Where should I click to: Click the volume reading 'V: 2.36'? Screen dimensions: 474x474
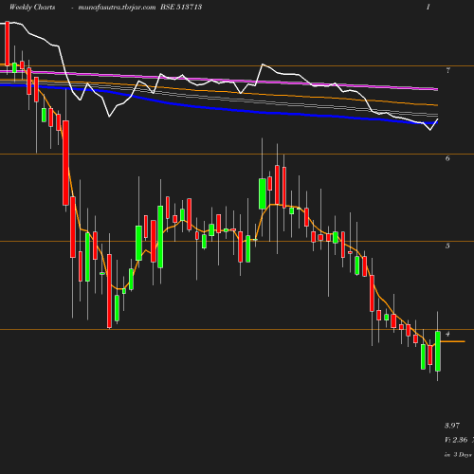[x=456, y=440]
